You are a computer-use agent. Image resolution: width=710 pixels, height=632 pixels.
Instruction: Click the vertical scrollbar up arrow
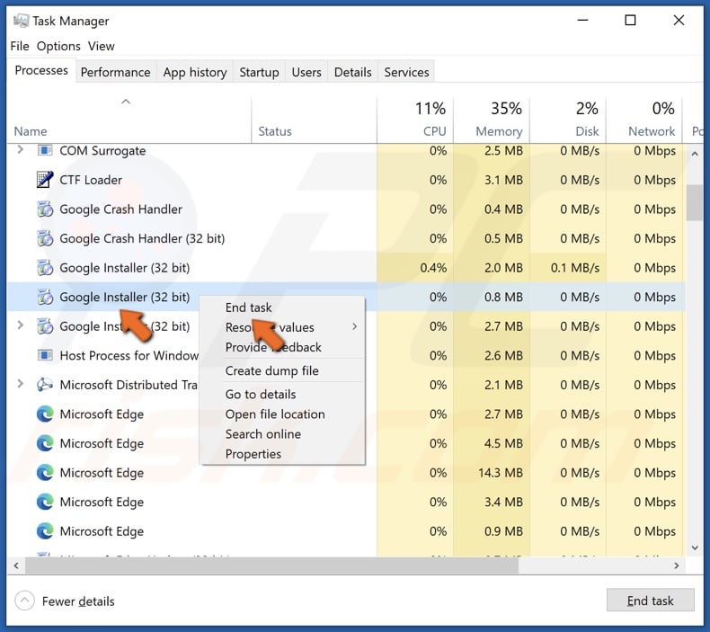[695, 154]
